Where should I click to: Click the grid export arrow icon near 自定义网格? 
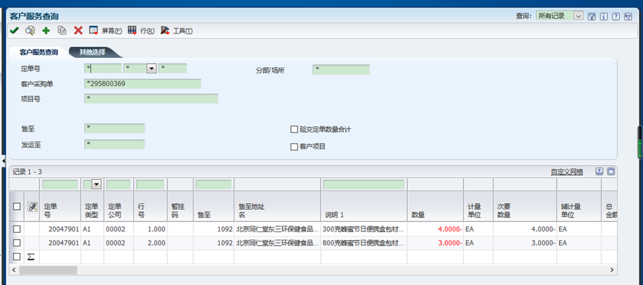pos(600,171)
